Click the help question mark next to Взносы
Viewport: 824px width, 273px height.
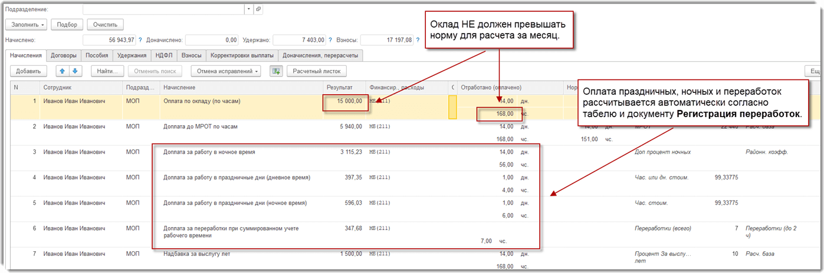click(418, 40)
